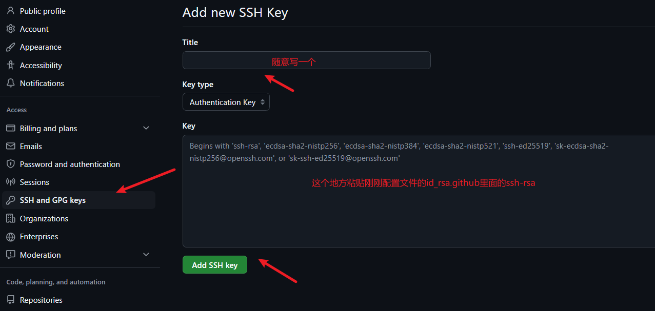Click the Sessions broadcast icon
The height and width of the screenshot is (311, 655).
10,182
